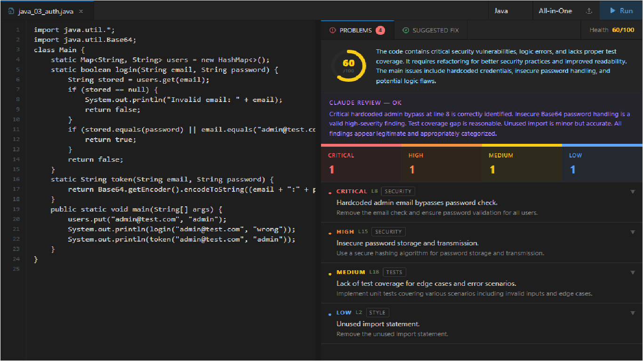Expand the MEDIUM lack of test coverage issue

(x=633, y=273)
